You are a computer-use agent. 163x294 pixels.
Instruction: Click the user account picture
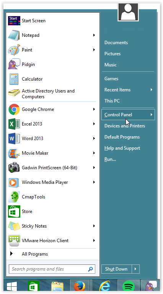128,12
